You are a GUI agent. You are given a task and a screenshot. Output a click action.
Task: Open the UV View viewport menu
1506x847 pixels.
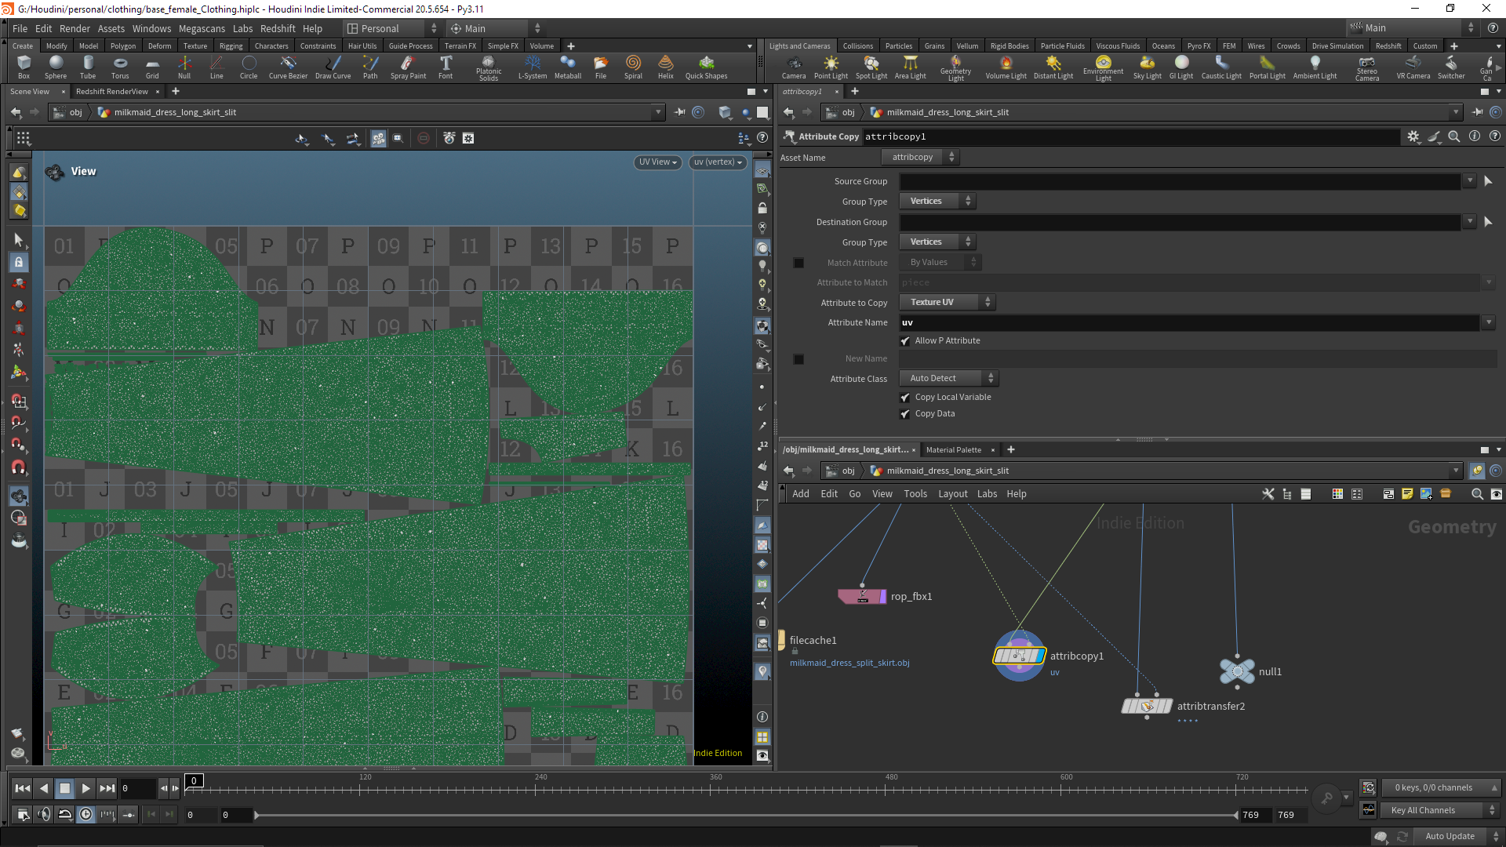point(657,162)
